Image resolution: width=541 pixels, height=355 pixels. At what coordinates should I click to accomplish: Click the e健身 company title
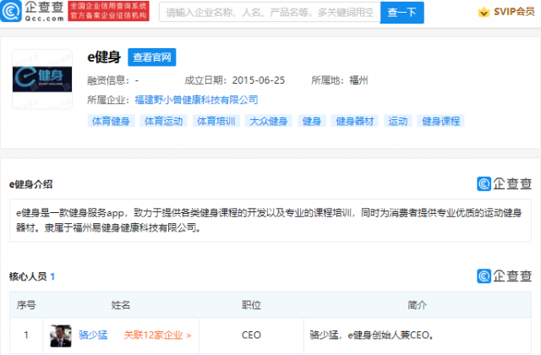pos(104,57)
